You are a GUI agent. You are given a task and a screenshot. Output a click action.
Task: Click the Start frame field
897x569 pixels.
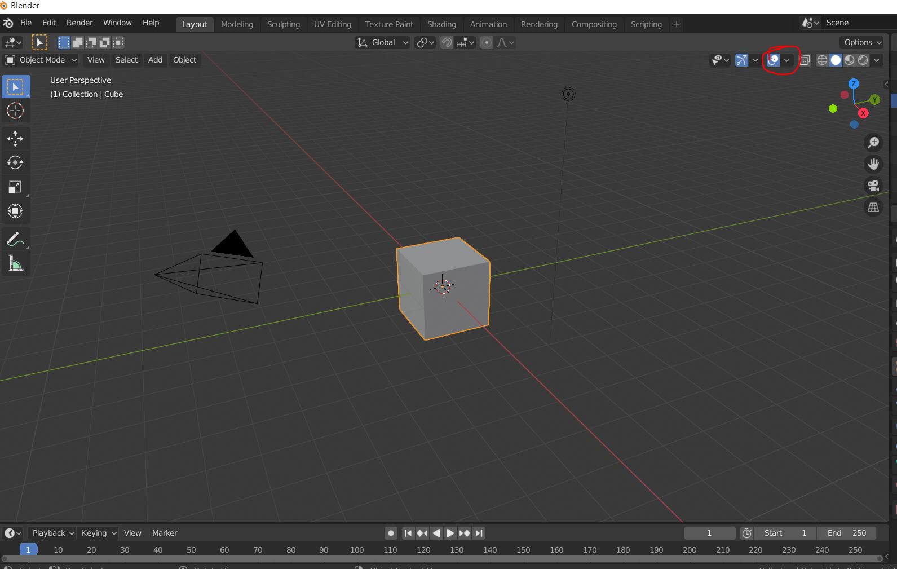click(x=785, y=533)
